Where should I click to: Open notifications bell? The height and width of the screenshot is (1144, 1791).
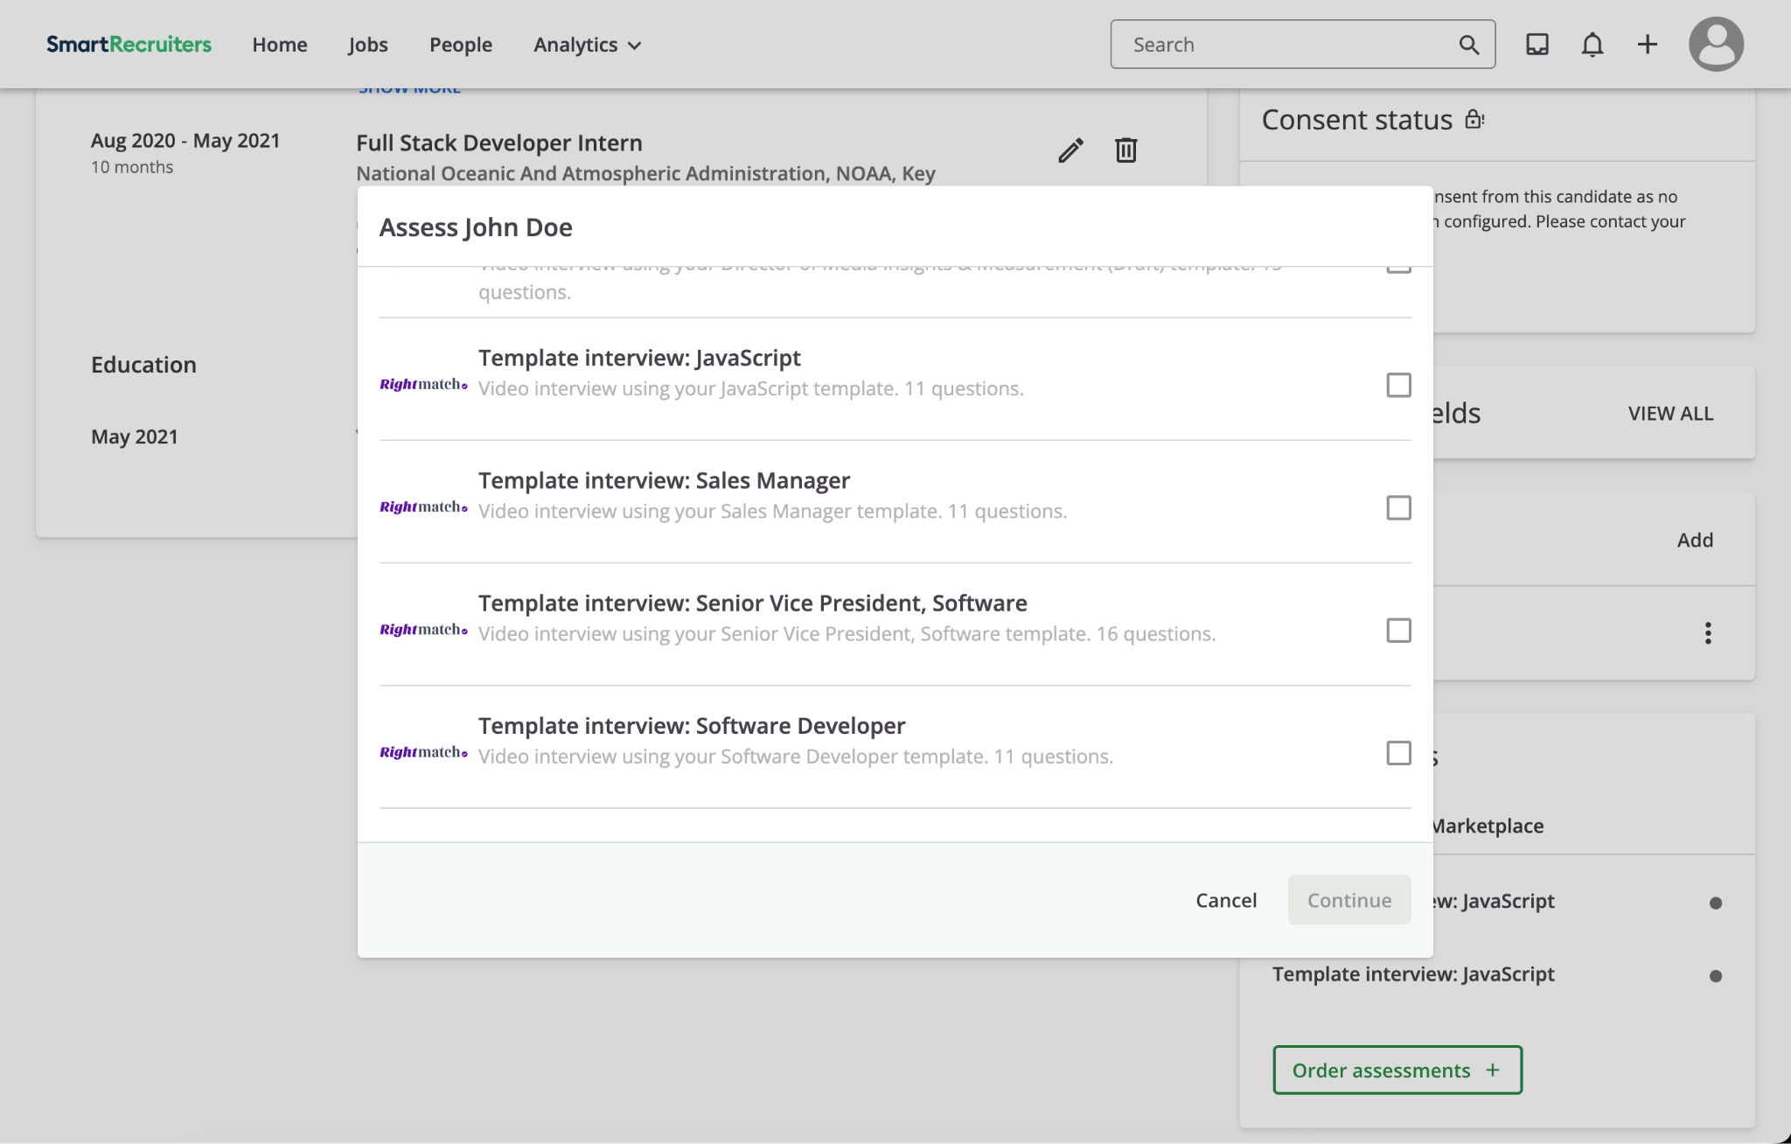tap(1592, 45)
